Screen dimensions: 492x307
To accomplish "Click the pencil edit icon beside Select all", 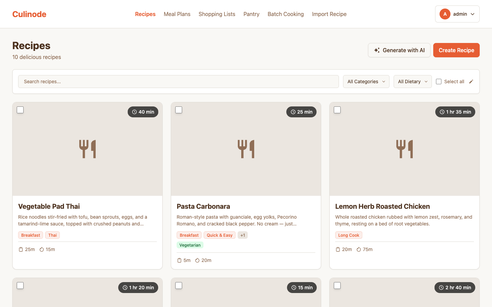I will click(x=471, y=82).
